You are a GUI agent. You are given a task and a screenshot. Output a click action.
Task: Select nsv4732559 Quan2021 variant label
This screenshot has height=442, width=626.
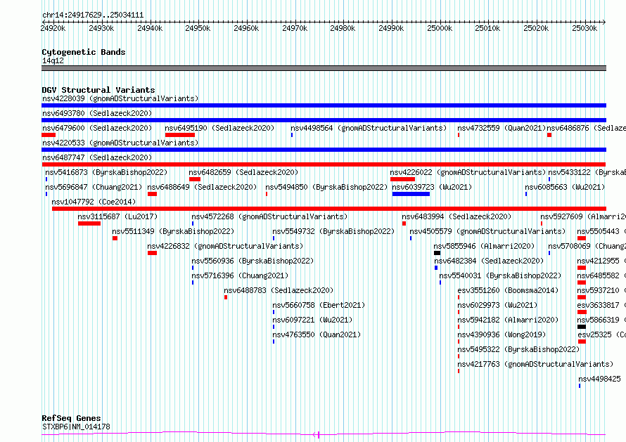[x=502, y=128]
